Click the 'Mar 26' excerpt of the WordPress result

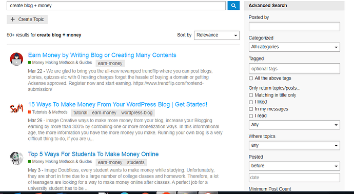pos(125,130)
